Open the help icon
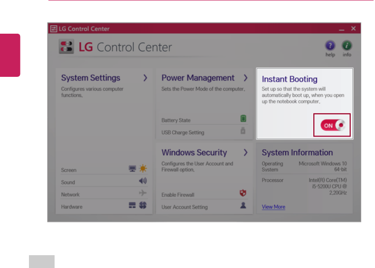This screenshot has width=375, height=268. click(x=330, y=46)
